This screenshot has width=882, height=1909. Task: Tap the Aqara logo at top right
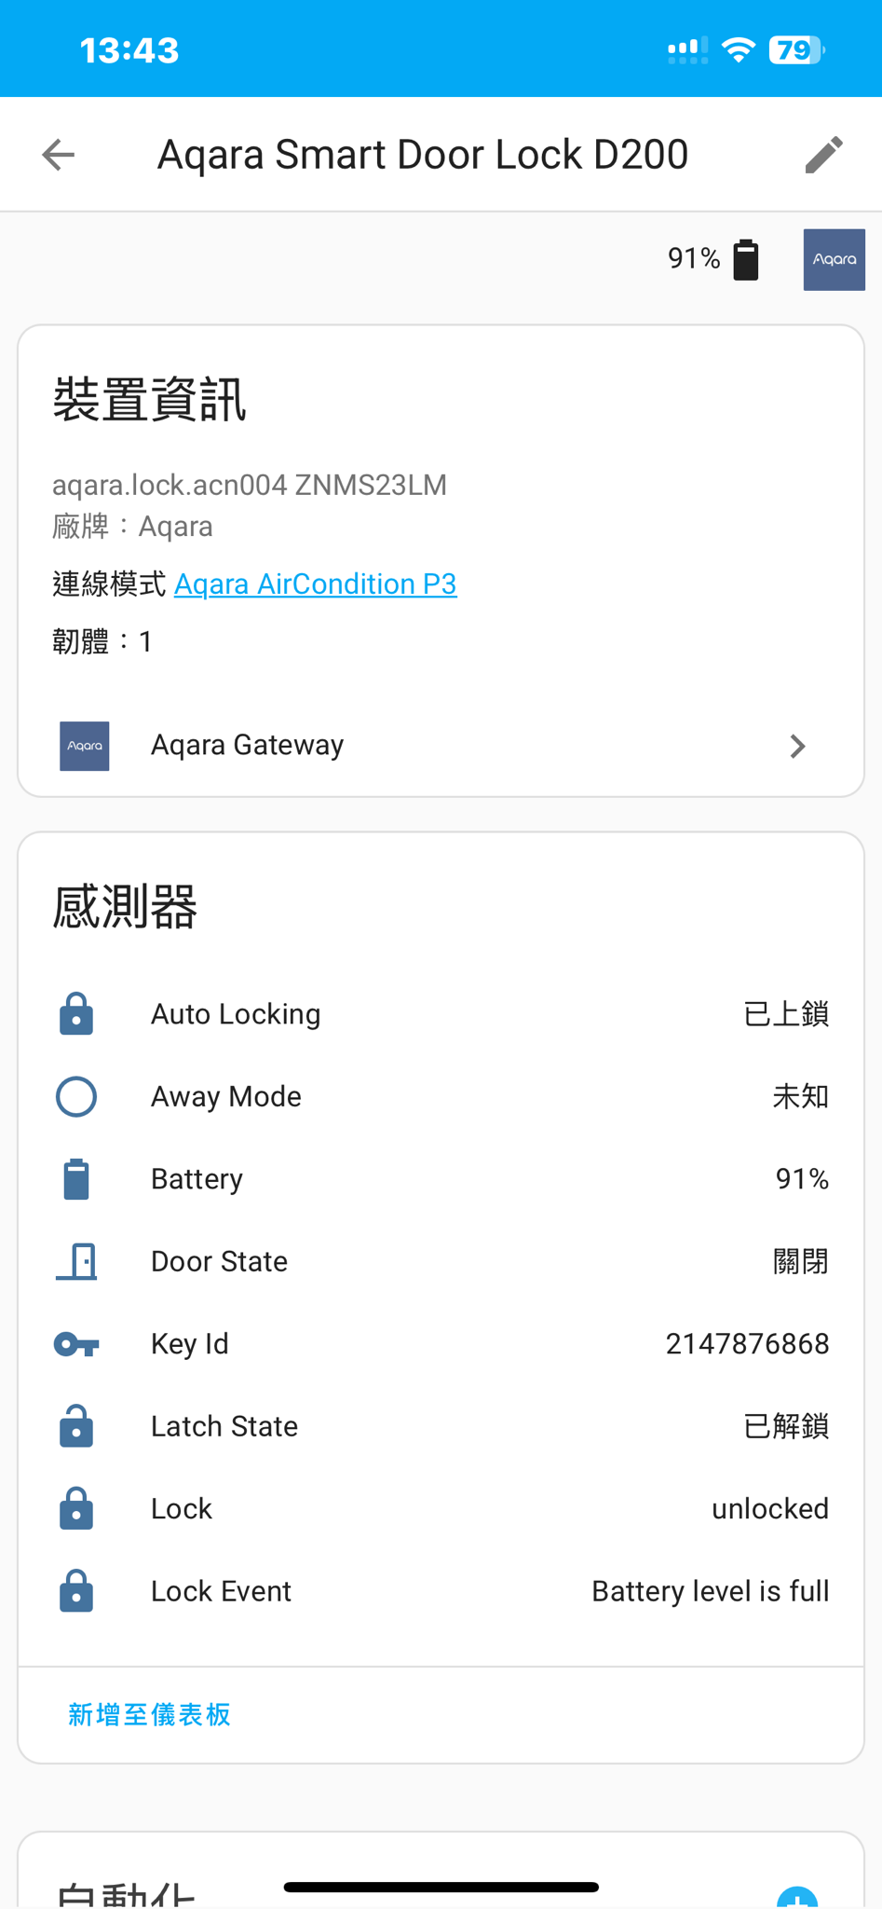tap(834, 259)
